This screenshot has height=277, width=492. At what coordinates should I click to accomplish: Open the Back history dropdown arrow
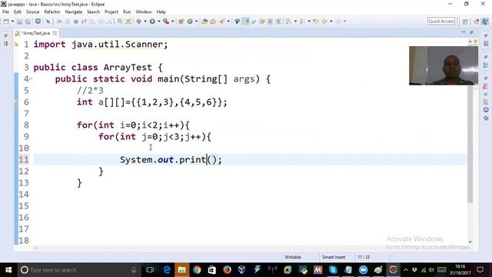pos(331,22)
